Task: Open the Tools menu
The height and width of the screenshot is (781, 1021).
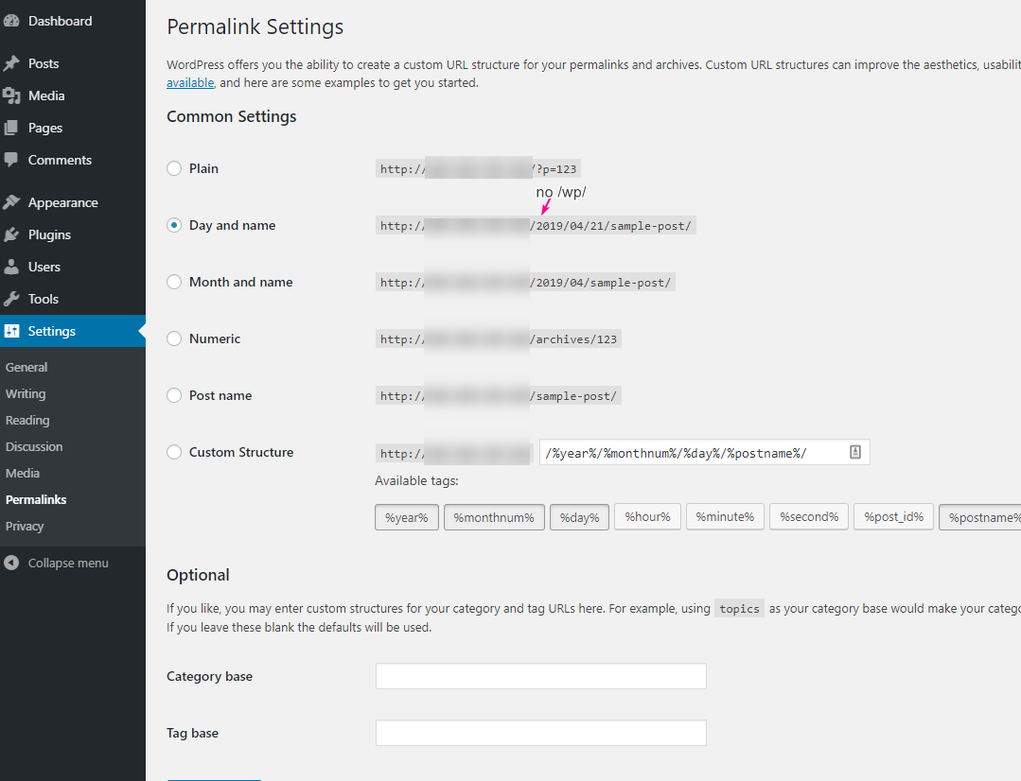Action: [43, 299]
